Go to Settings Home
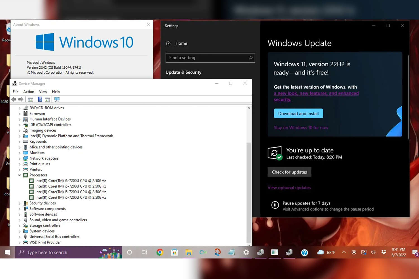The image size is (419, 279). click(x=181, y=43)
